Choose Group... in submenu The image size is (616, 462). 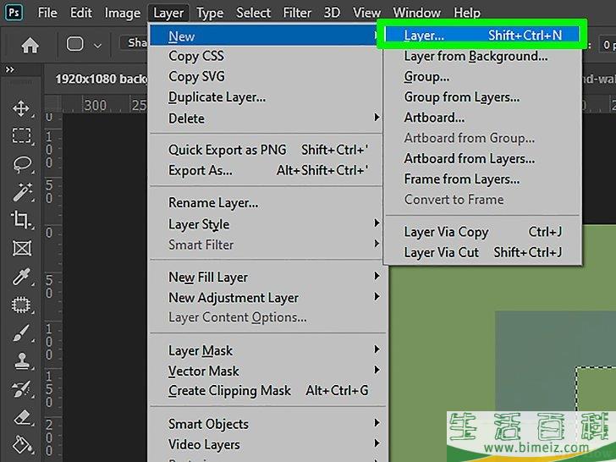point(482,77)
